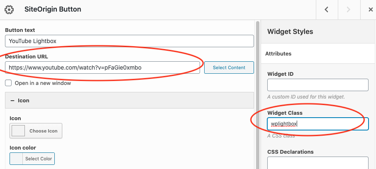This screenshot has width=376, height=169.
Task: Click the icon color swatch box
Action: click(x=16, y=159)
